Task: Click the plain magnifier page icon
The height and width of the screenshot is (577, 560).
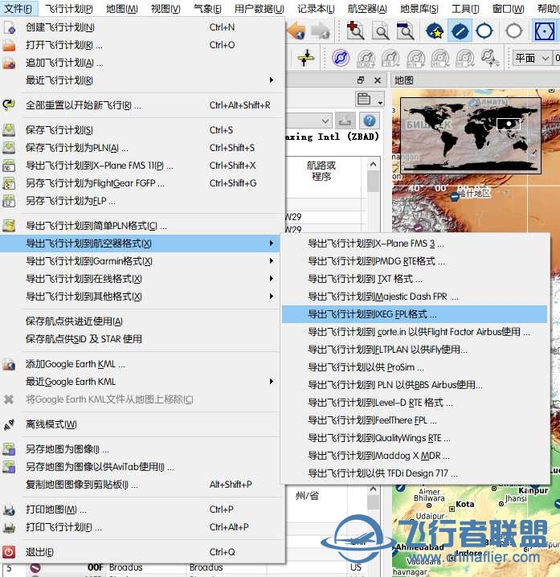Action: pos(381,31)
